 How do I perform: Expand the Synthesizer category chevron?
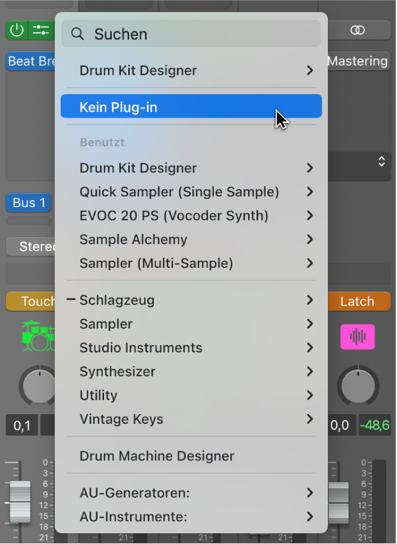tap(310, 371)
